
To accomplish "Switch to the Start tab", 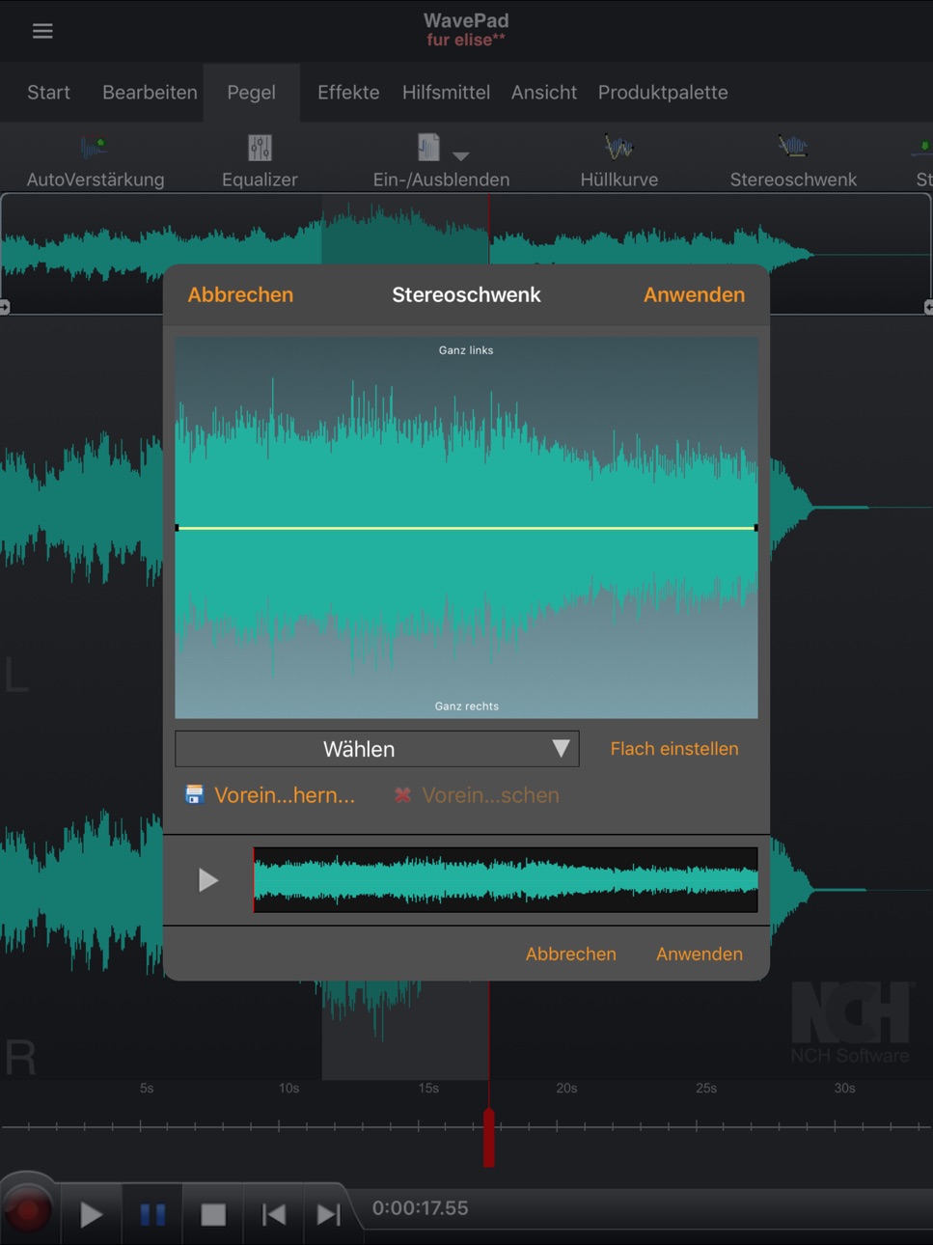I will (48, 93).
